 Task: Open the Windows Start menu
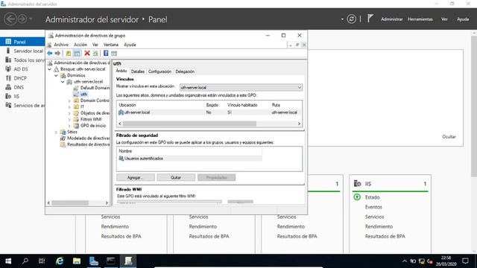tap(8, 261)
